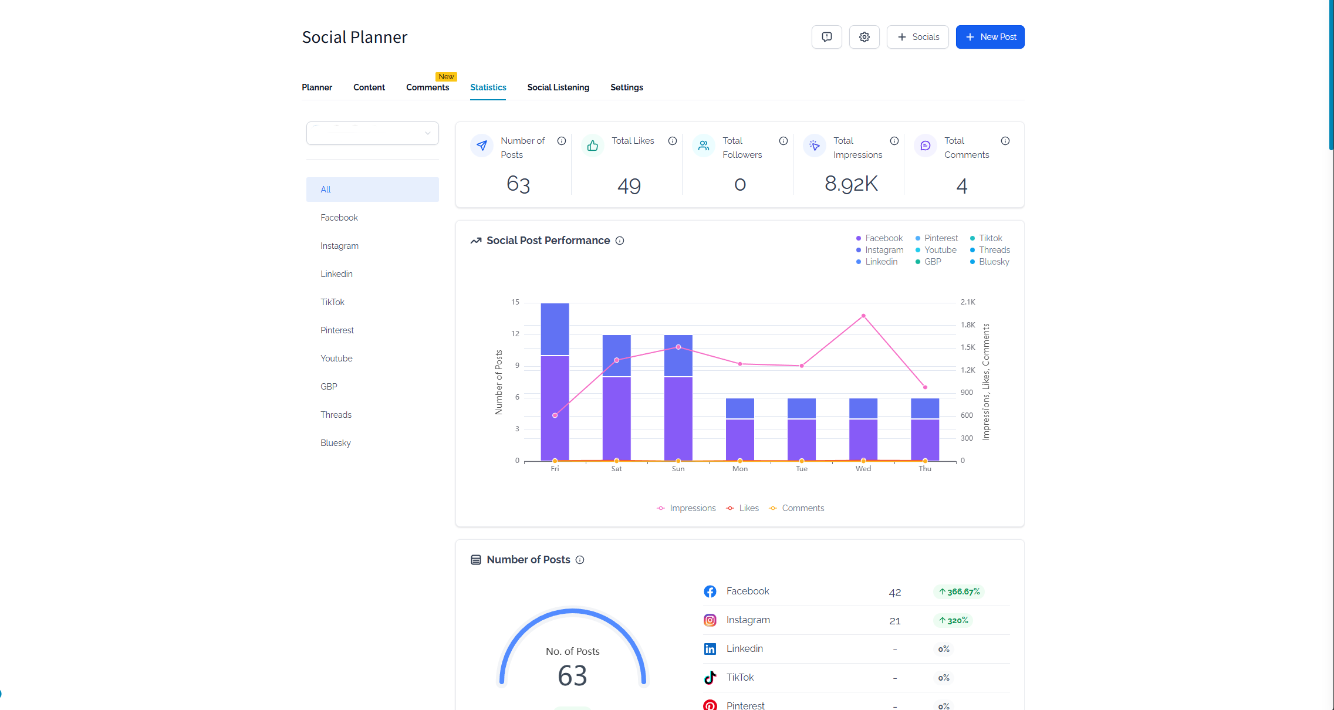
Task: Click the Instagram logo in posts list
Action: coord(710,620)
